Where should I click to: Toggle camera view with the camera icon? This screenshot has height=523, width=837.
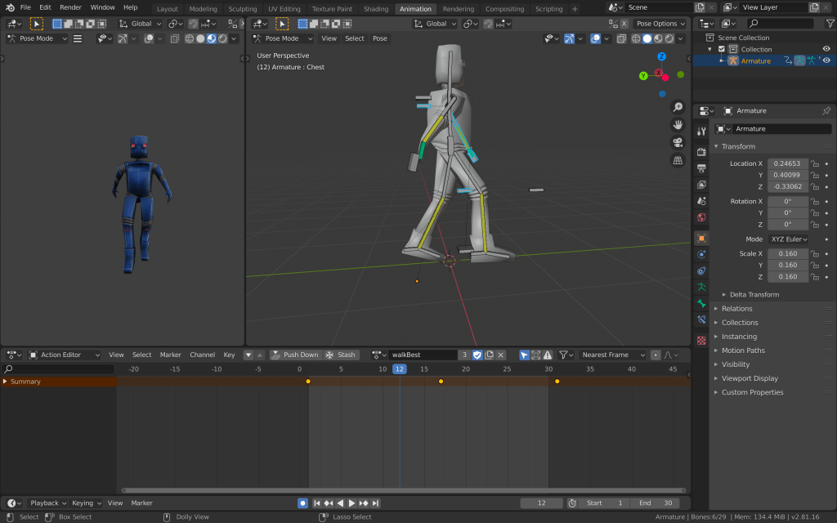pyautogui.click(x=678, y=142)
